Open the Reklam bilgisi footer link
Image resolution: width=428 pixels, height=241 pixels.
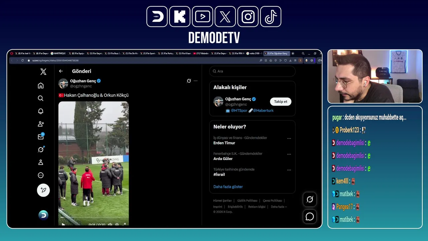(x=257, y=207)
